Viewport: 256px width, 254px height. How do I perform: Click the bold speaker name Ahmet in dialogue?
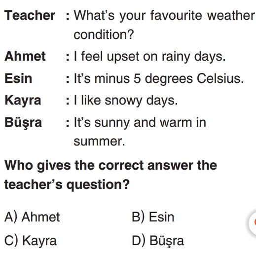(25, 56)
